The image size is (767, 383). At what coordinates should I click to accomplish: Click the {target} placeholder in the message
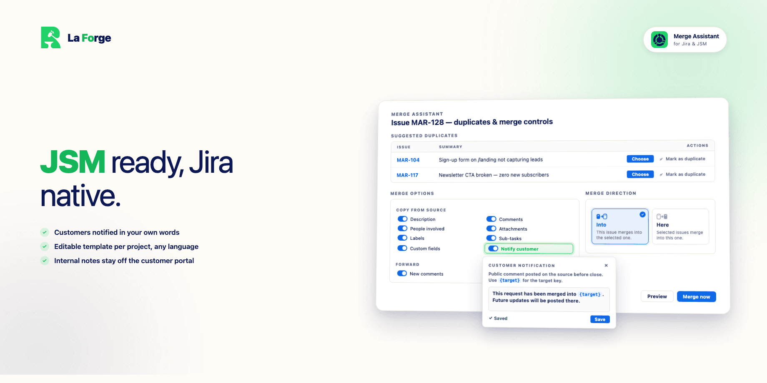point(590,294)
